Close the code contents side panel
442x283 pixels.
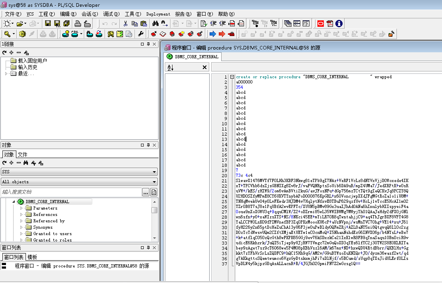(205, 67)
